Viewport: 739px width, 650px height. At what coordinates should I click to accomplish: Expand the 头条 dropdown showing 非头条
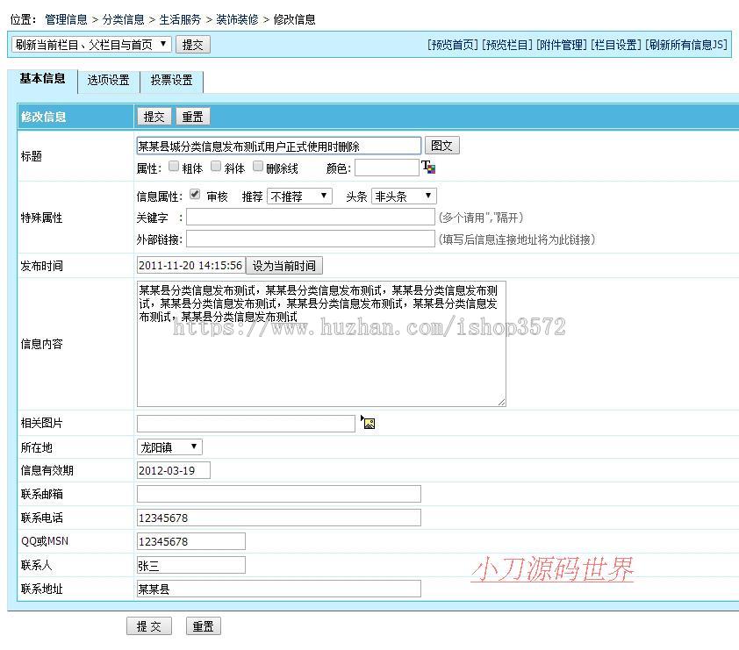click(404, 196)
